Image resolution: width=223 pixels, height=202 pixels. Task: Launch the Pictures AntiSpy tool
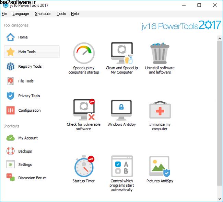(x=160, y=167)
